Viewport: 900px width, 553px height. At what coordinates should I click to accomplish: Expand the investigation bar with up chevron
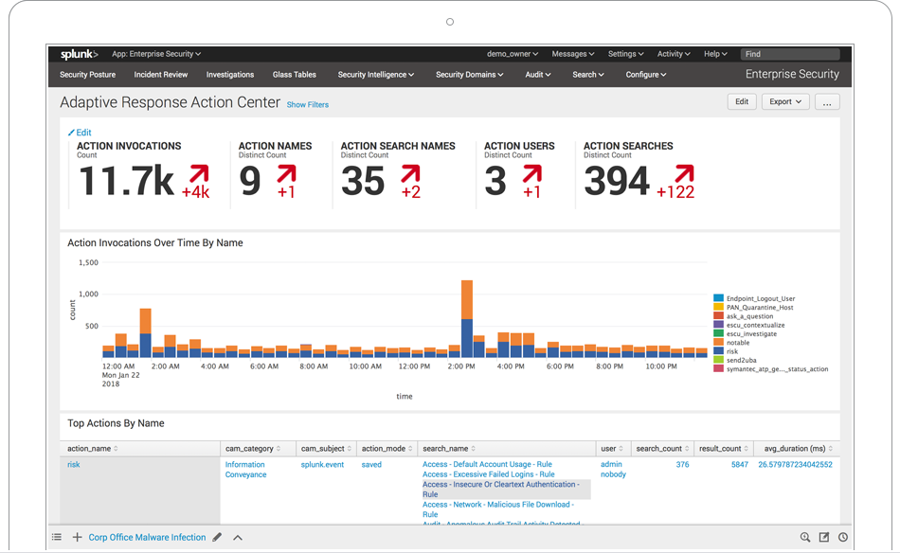click(238, 538)
